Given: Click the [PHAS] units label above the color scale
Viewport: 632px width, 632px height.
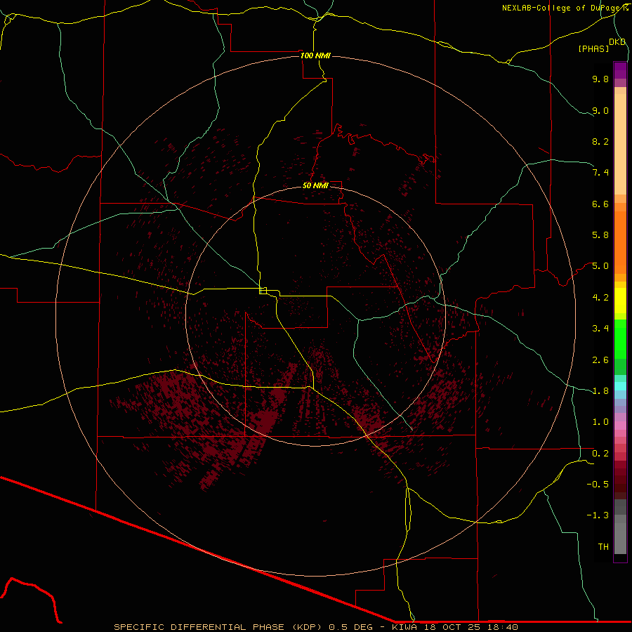Looking at the screenshot, I should tap(593, 48).
